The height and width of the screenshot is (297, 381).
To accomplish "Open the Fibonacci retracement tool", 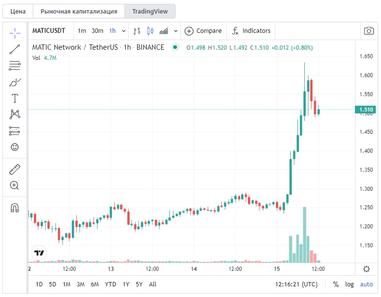I will (15, 66).
